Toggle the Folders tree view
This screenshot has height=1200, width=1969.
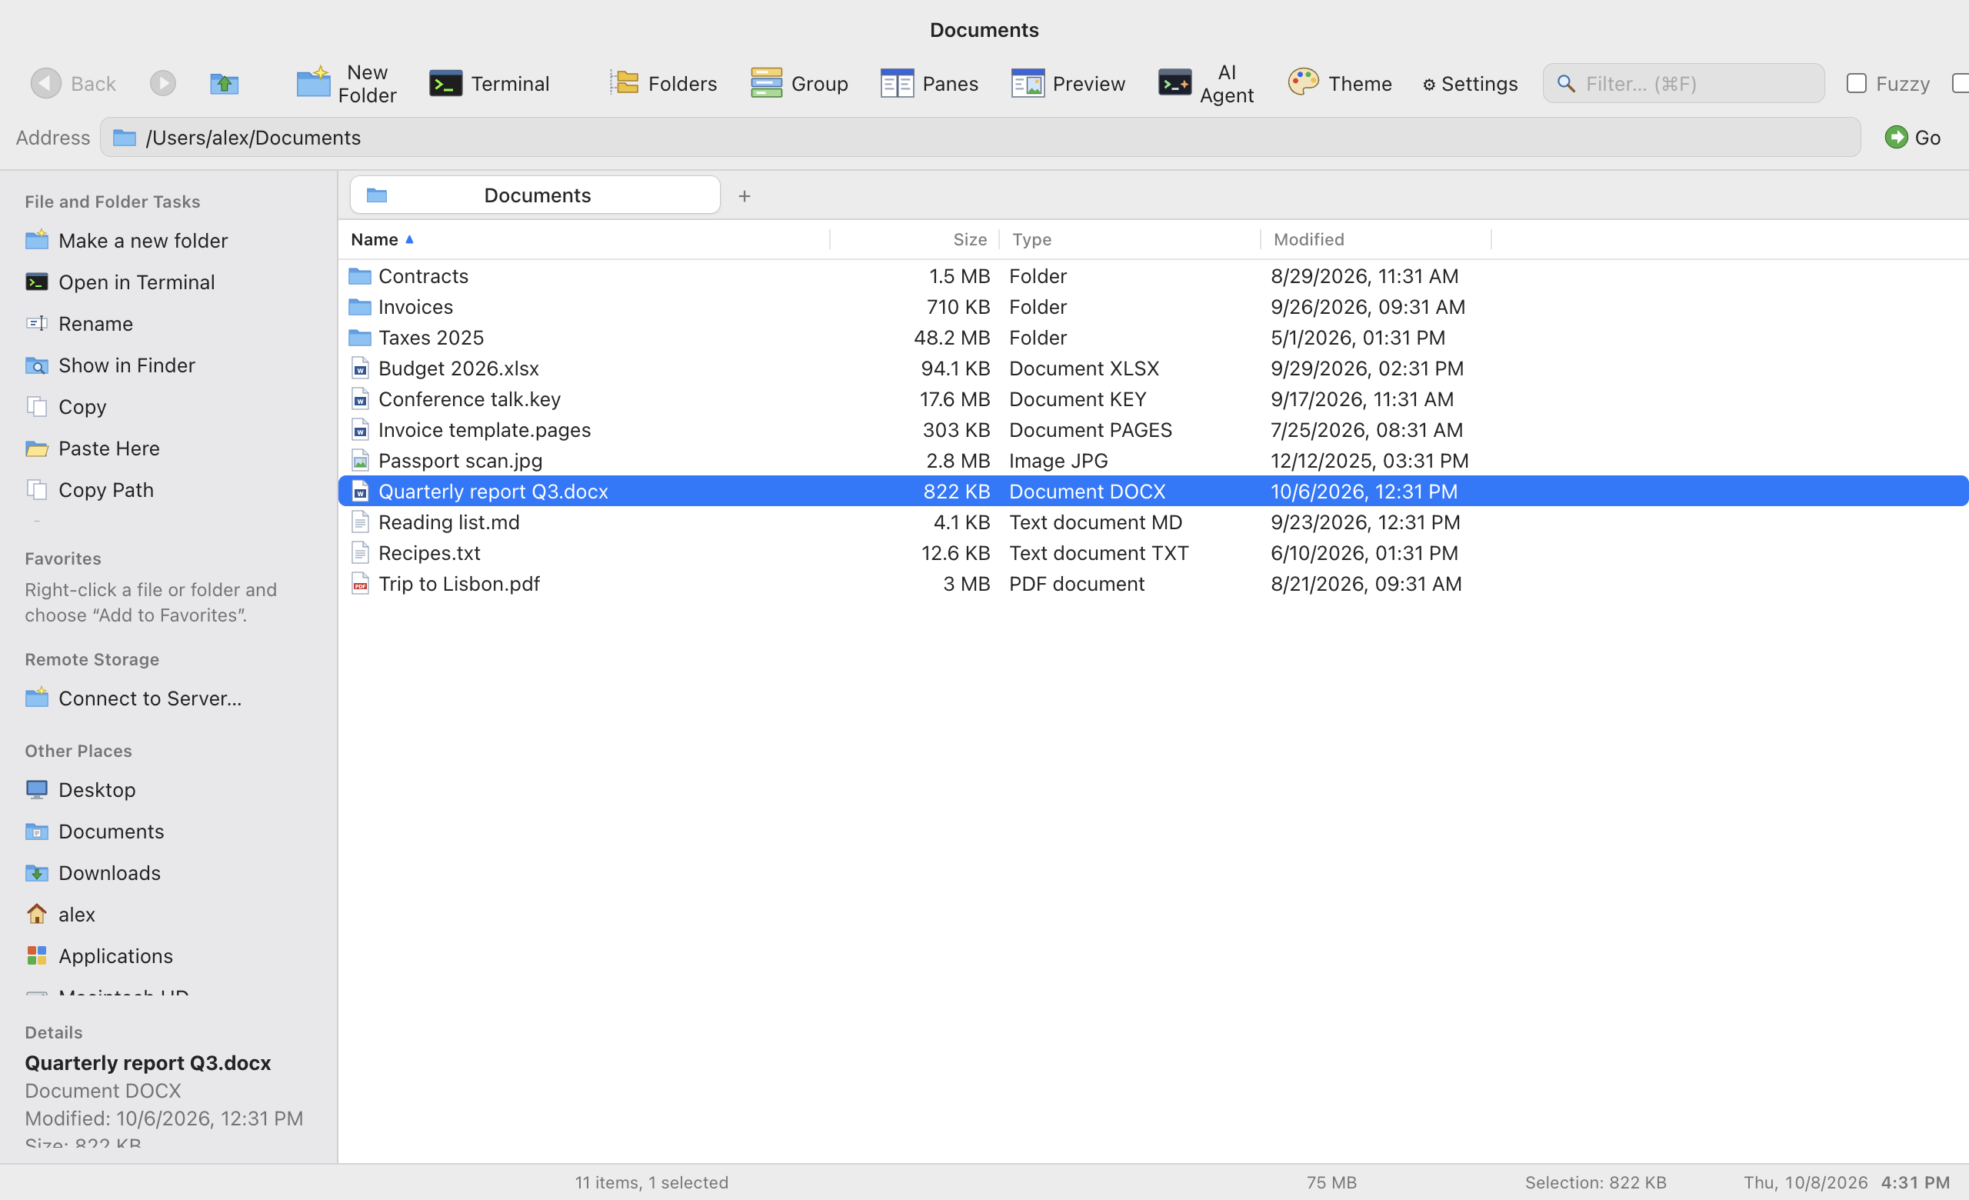(x=663, y=83)
